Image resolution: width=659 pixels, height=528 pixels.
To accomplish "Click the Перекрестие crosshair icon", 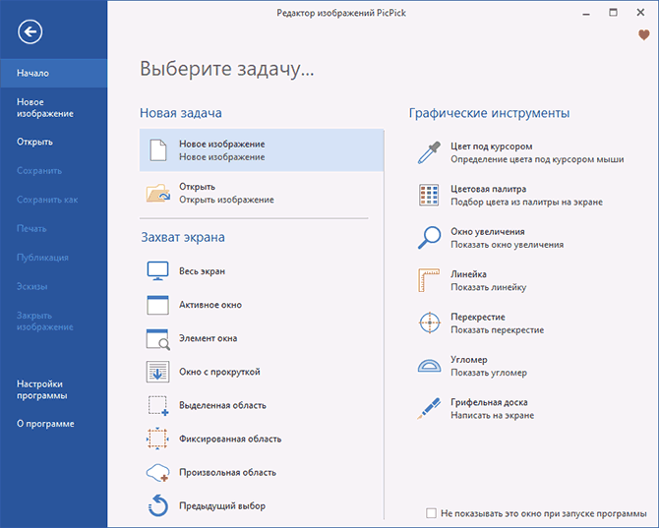I will click(x=430, y=323).
